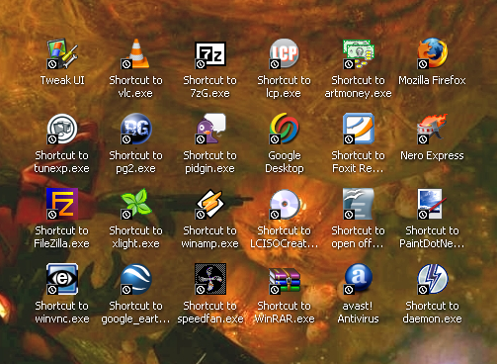Click the 'Tweak UI' label text
Screen dimensions: 497x364
pyautogui.click(x=62, y=80)
